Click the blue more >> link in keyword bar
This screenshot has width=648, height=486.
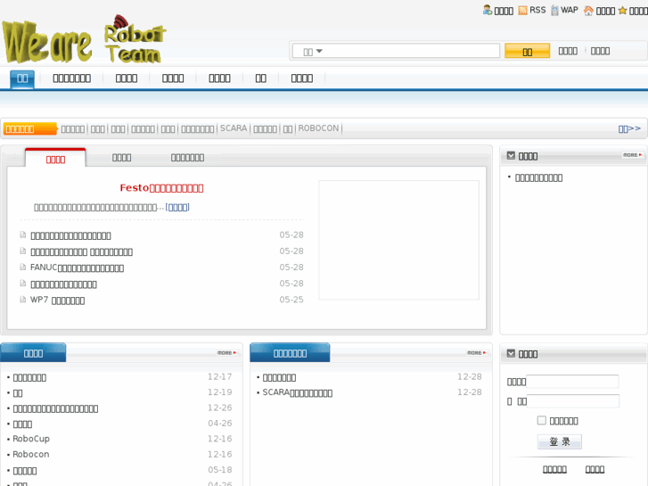pos(629,128)
